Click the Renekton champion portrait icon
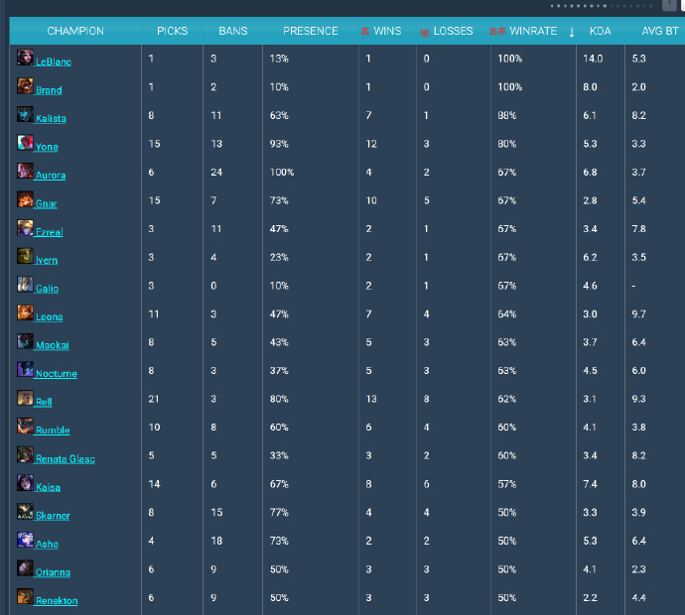685x615 pixels. pos(25,598)
